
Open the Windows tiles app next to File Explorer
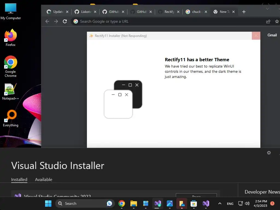click(x=145, y=203)
